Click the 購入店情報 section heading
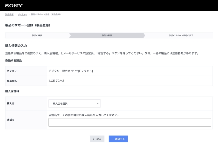This screenshot has height=148, width=218. click(12, 91)
